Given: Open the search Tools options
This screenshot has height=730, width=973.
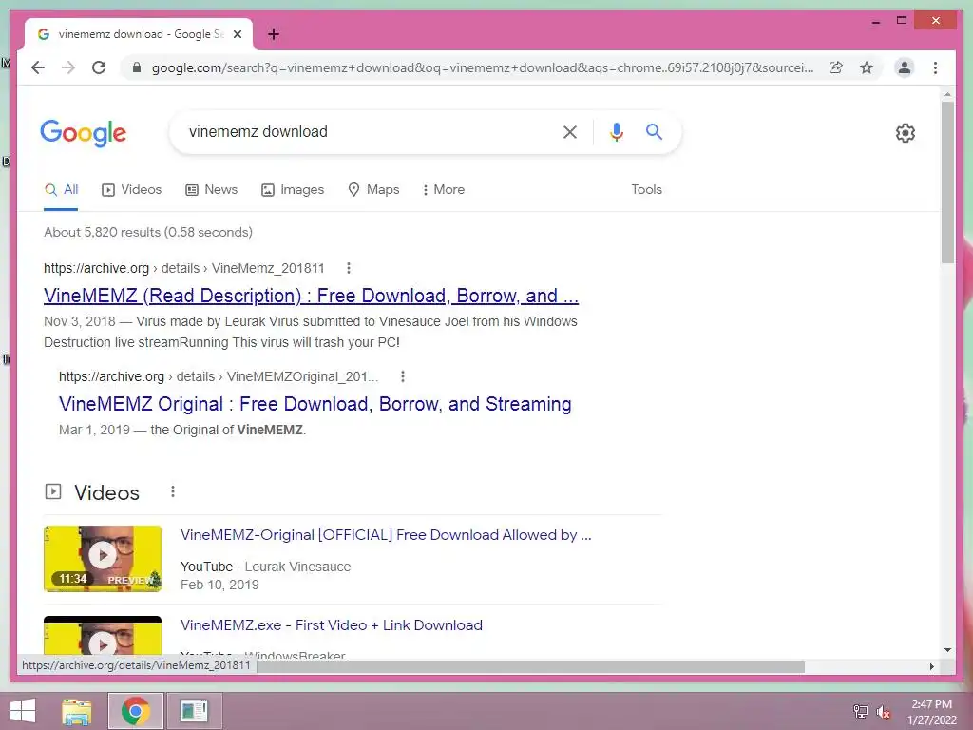Looking at the screenshot, I should pos(646,189).
